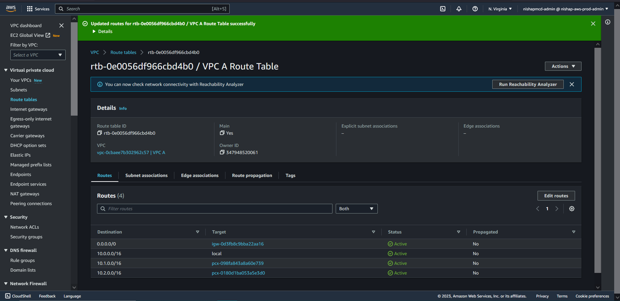
Task: Dismiss the Reachability Analyzer banner
Action: [x=571, y=84]
